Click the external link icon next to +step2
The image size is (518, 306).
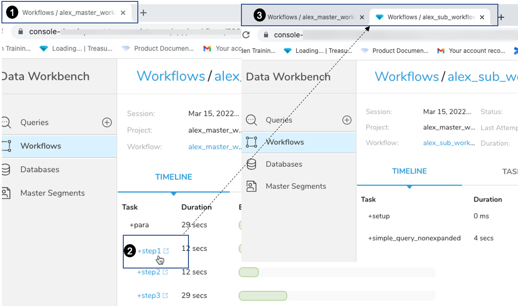165,272
